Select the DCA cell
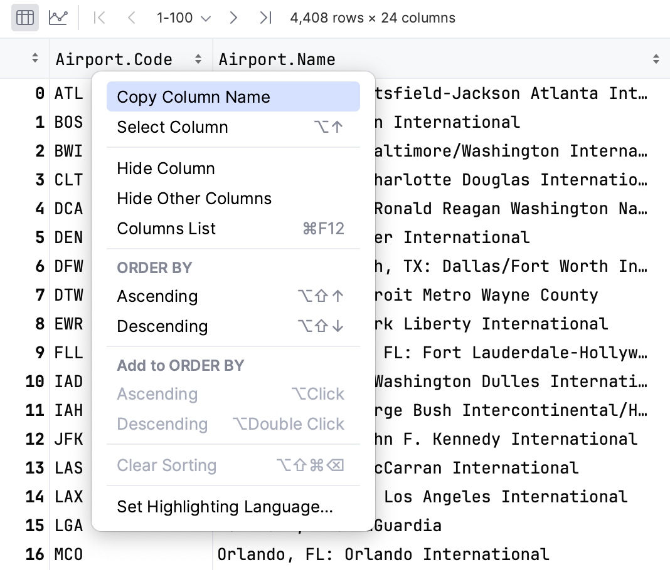The image size is (670, 570). (x=69, y=209)
